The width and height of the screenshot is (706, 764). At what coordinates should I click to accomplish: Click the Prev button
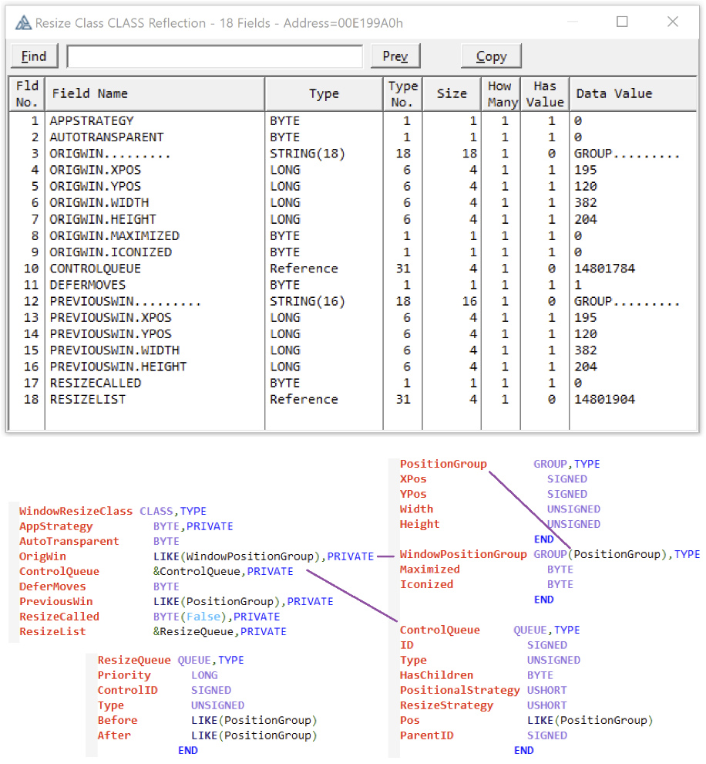point(395,56)
